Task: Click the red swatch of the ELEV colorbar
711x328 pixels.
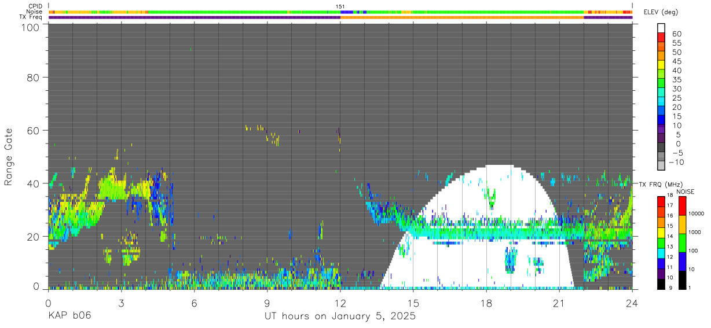Action: coord(661,36)
